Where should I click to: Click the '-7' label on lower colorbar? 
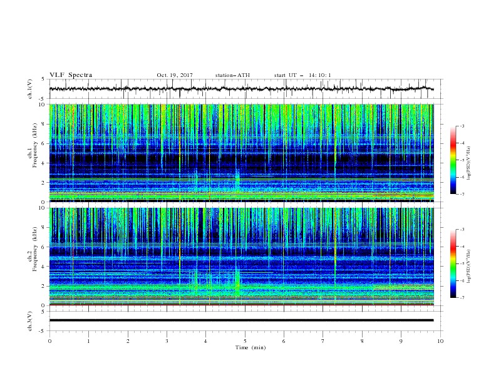(x=462, y=297)
